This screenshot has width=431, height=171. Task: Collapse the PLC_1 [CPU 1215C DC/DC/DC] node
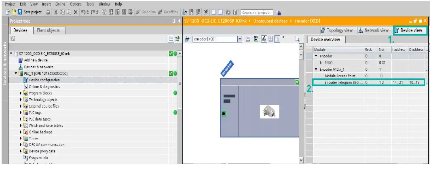coord(16,74)
